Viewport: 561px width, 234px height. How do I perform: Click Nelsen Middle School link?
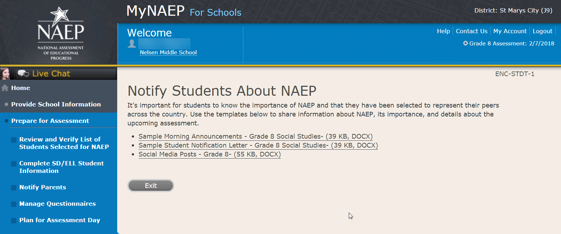point(168,52)
